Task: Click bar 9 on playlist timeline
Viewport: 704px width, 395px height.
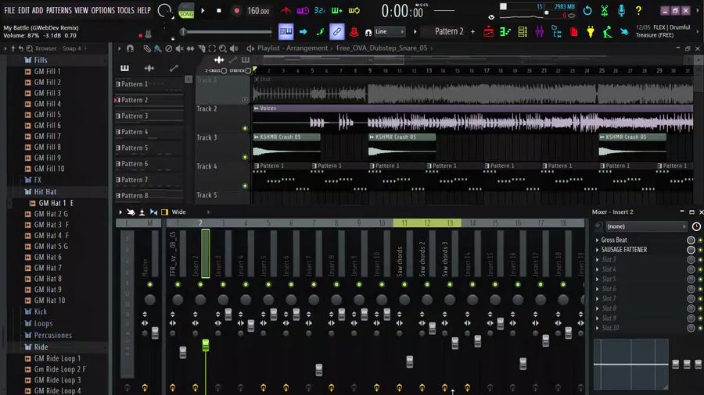Action: click(x=370, y=71)
